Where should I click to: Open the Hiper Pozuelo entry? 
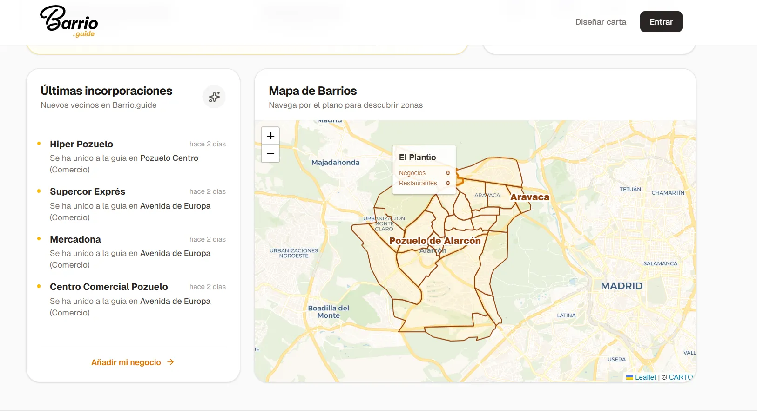point(81,144)
